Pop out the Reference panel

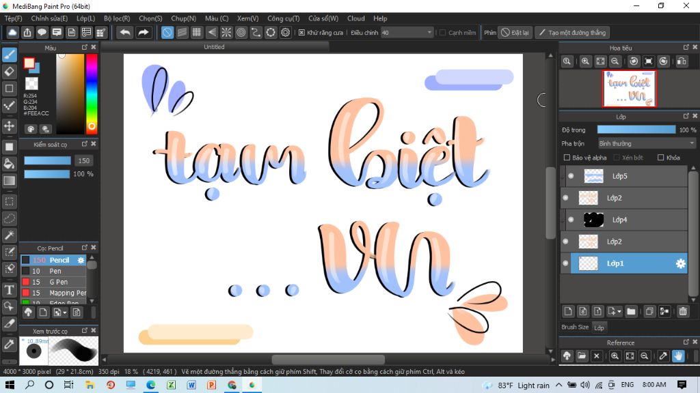[x=686, y=343]
